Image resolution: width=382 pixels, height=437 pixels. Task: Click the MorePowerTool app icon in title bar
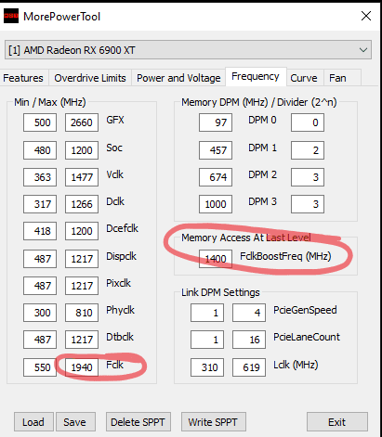[x=11, y=16]
